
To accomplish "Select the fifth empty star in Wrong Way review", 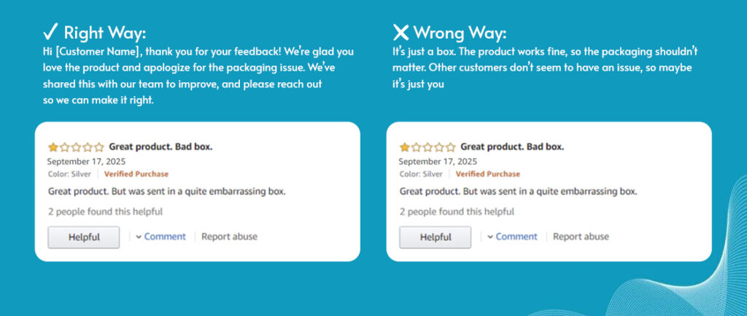I will coord(451,147).
